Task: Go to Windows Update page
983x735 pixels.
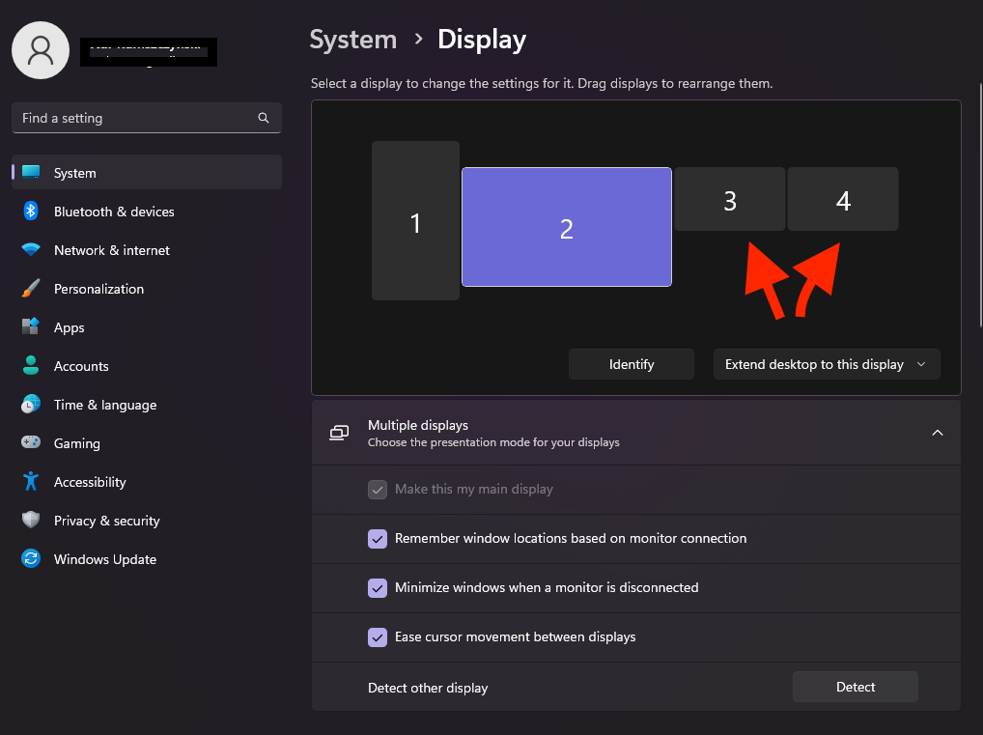Action: (x=147, y=559)
